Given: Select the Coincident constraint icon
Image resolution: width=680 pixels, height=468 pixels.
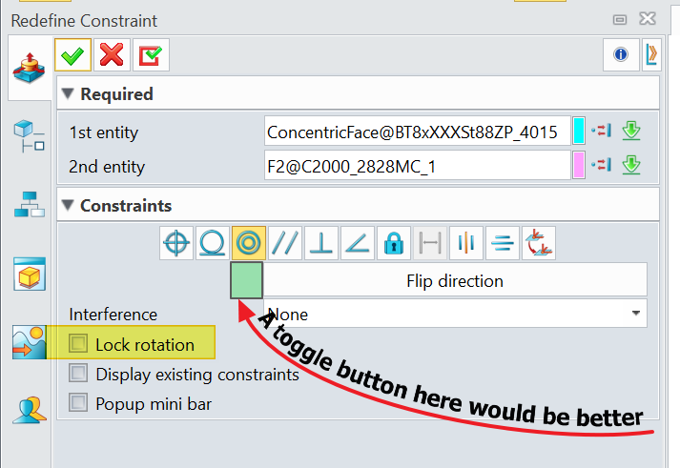Looking at the screenshot, I should (176, 243).
